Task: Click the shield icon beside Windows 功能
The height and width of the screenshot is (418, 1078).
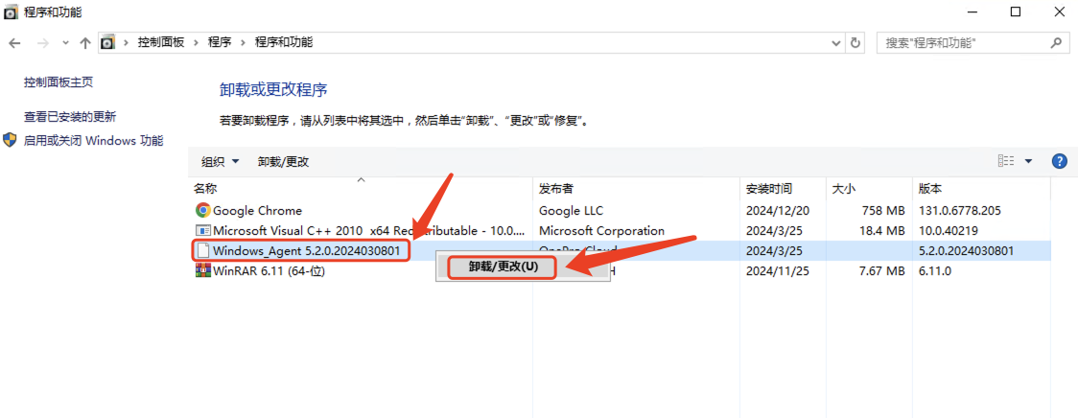Action: pos(10,140)
